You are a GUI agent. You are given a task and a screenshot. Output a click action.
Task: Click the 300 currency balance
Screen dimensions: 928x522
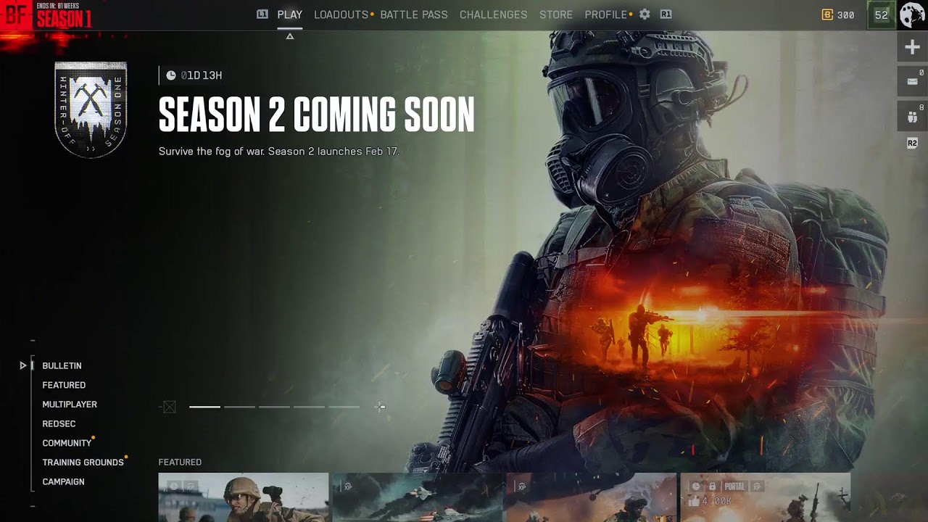pos(845,14)
